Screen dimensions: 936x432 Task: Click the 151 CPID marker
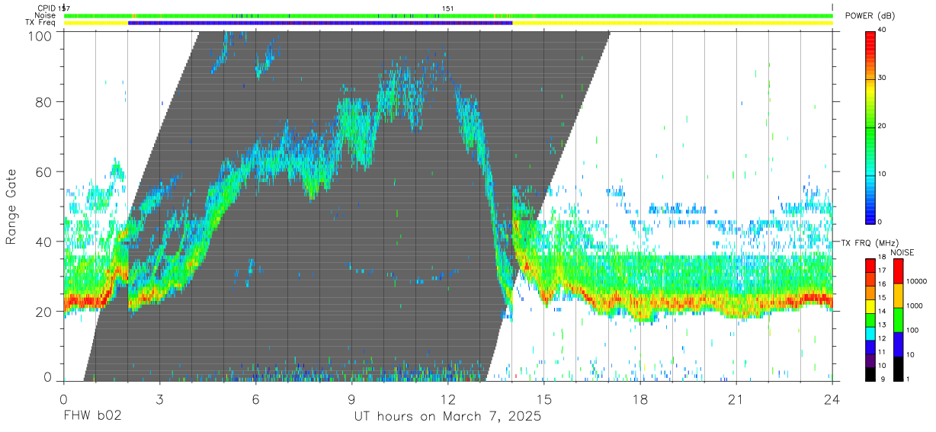click(447, 8)
